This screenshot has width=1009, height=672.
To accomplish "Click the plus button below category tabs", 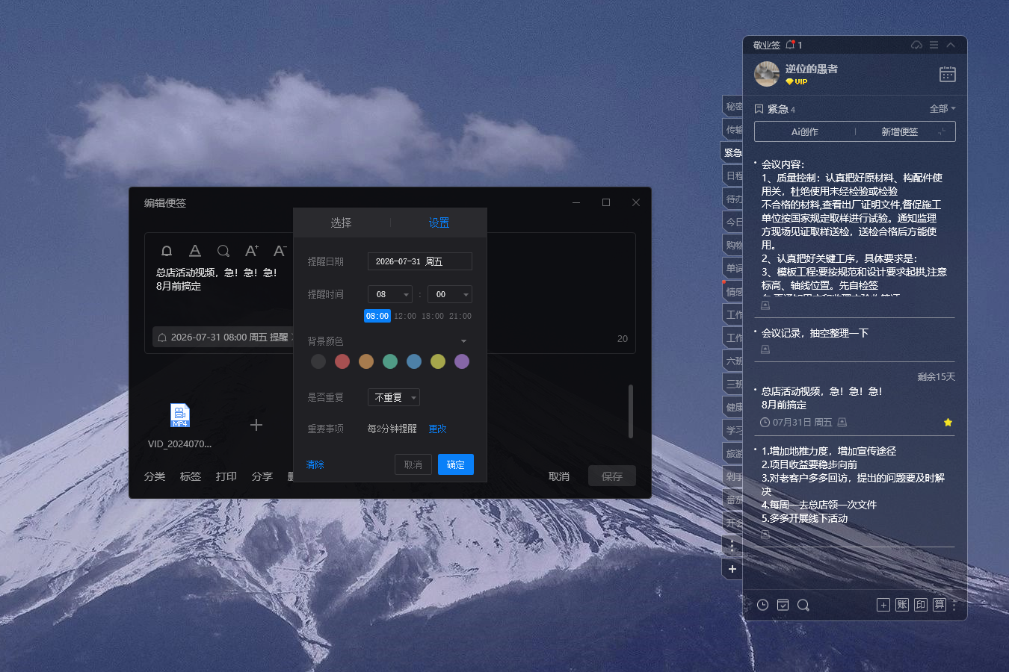I will point(732,569).
